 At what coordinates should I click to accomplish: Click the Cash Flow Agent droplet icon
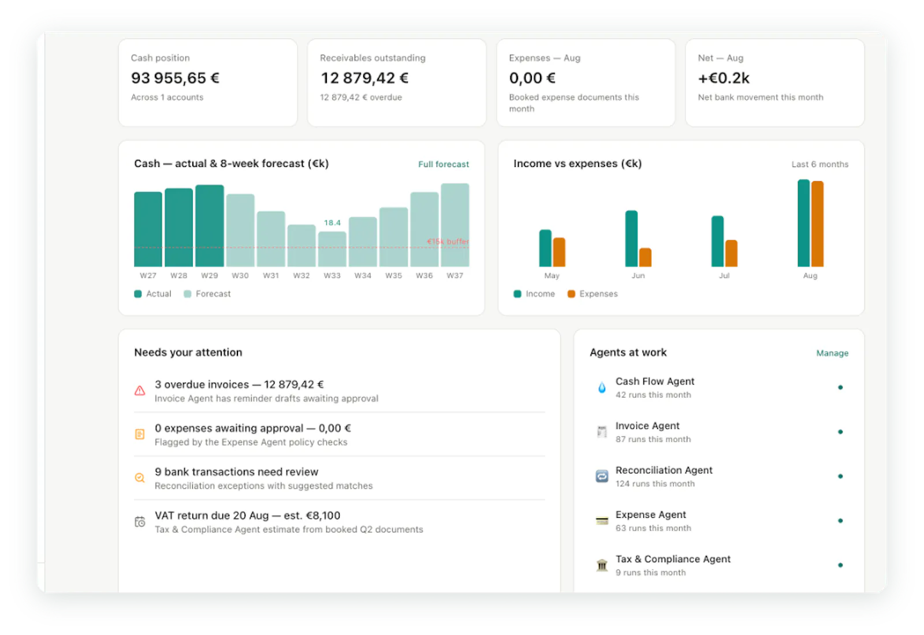602,387
